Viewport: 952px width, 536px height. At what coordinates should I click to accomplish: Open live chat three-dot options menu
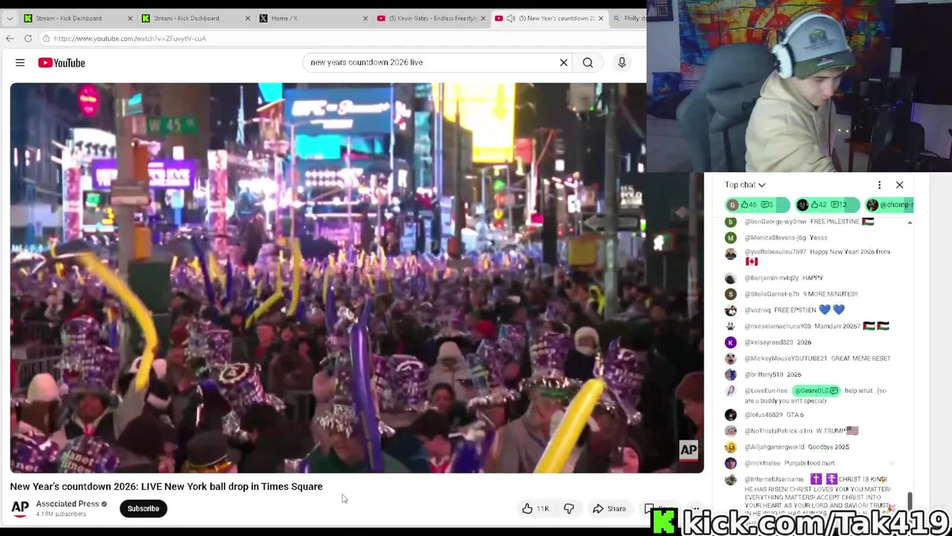pyautogui.click(x=879, y=185)
